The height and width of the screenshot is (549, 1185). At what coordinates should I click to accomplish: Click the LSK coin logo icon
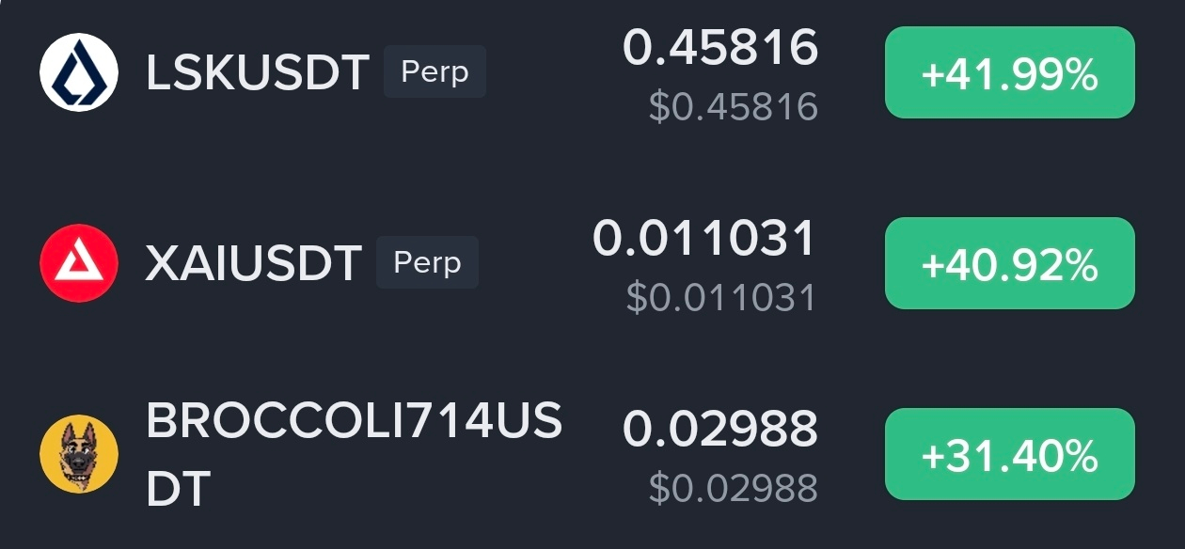coord(79,72)
